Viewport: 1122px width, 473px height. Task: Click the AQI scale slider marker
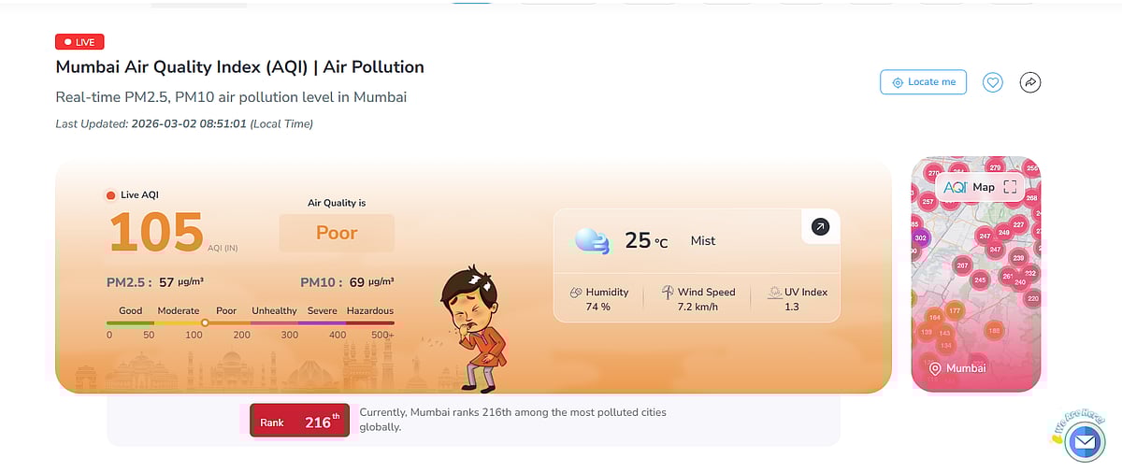pyautogui.click(x=205, y=322)
